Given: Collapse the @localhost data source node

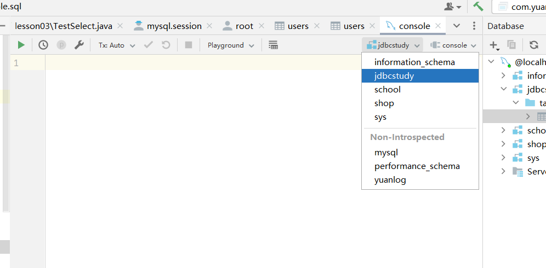Looking at the screenshot, I should [492, 62].
